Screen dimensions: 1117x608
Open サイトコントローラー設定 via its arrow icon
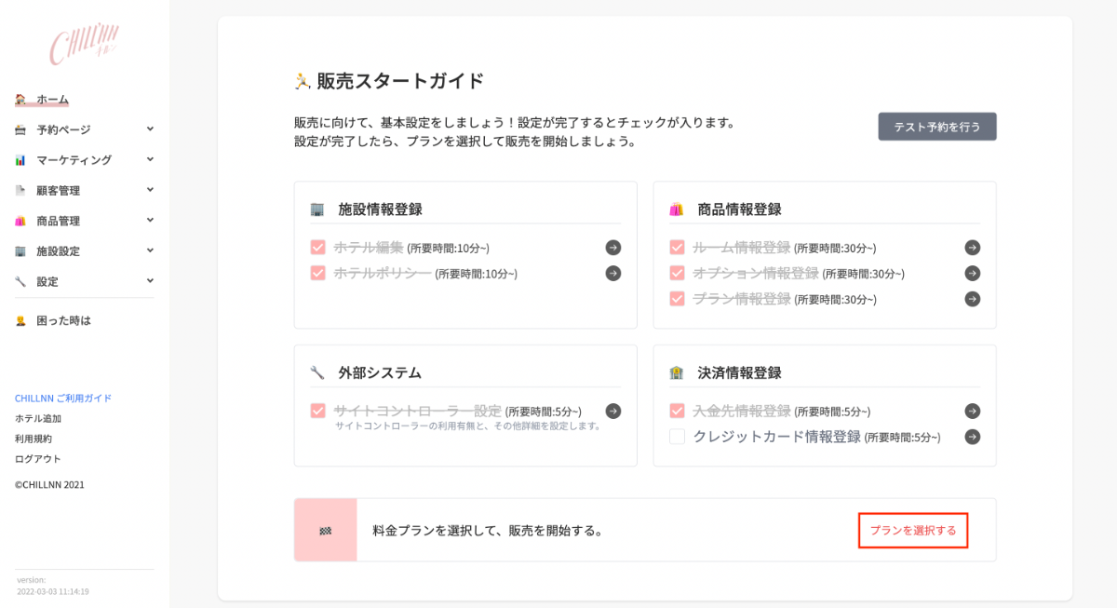pos(613,411)
